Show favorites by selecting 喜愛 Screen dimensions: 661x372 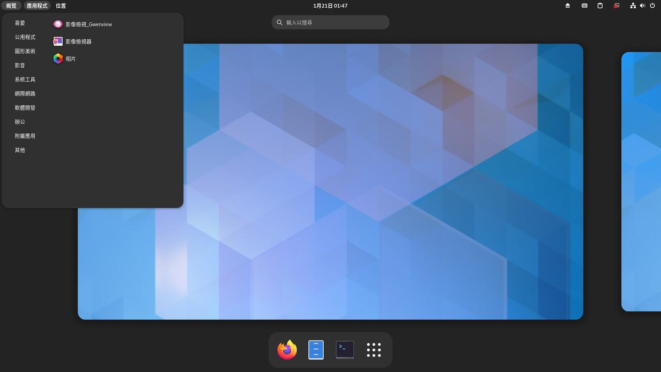(20, 23)
